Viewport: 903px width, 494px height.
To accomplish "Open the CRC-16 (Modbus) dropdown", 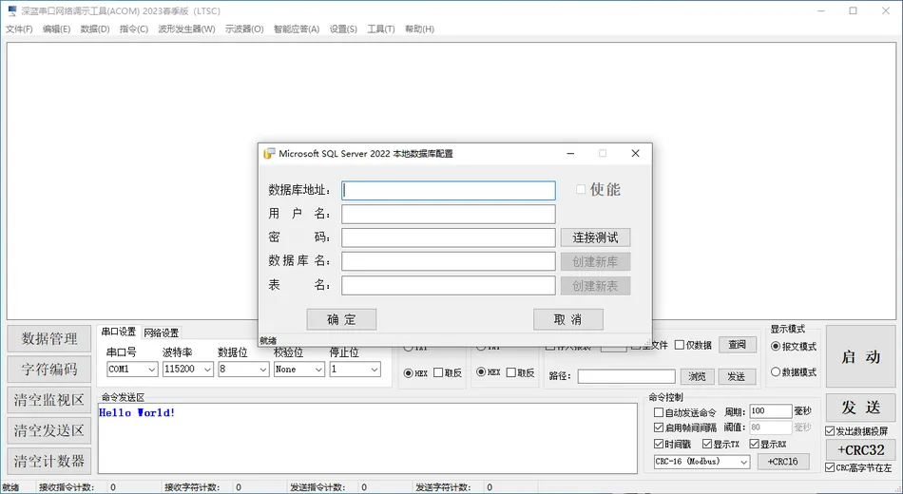I will (x=701, y=461).
